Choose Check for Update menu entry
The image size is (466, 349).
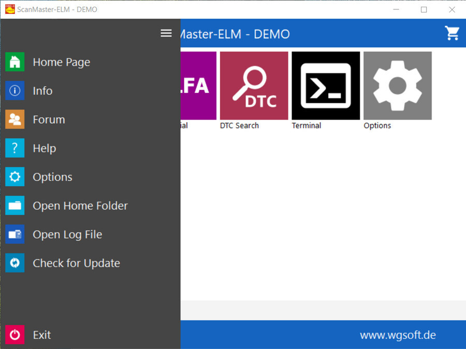click(x=77, y=264)
